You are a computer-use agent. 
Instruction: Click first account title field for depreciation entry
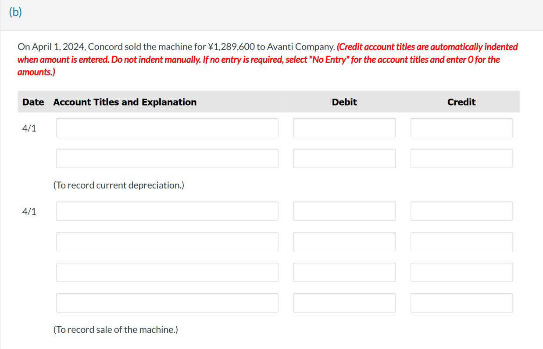click(x=167, y=128)
